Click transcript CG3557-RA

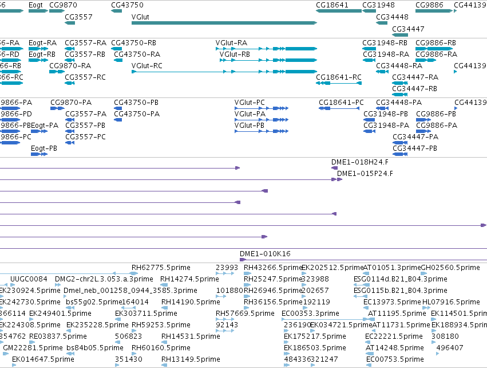(70, 49)
